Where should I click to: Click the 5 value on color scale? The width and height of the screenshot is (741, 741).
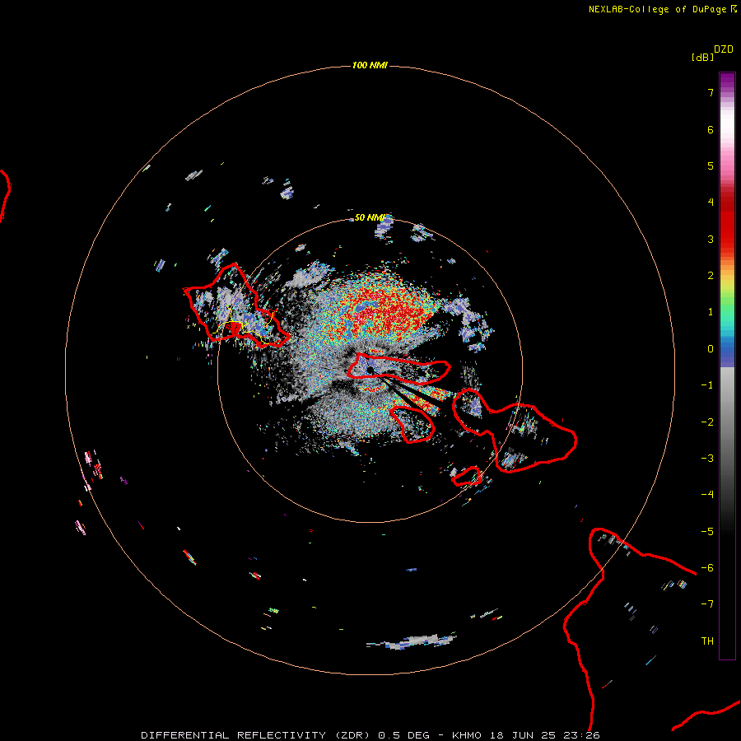pos(711,165)
